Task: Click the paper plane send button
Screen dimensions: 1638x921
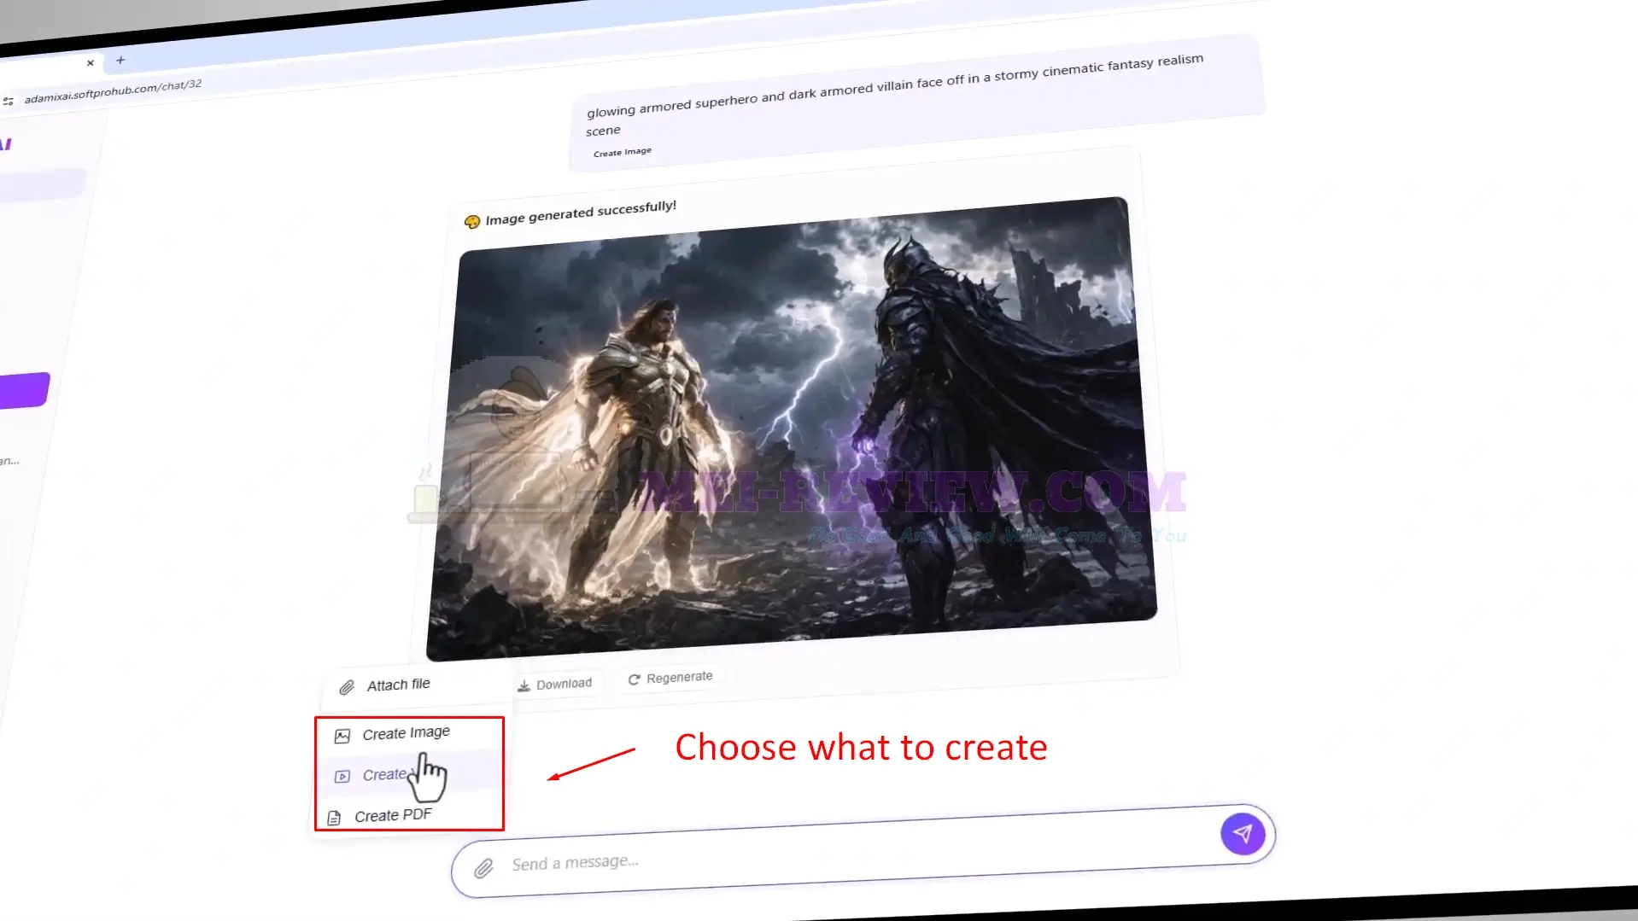Action: 1243,833
